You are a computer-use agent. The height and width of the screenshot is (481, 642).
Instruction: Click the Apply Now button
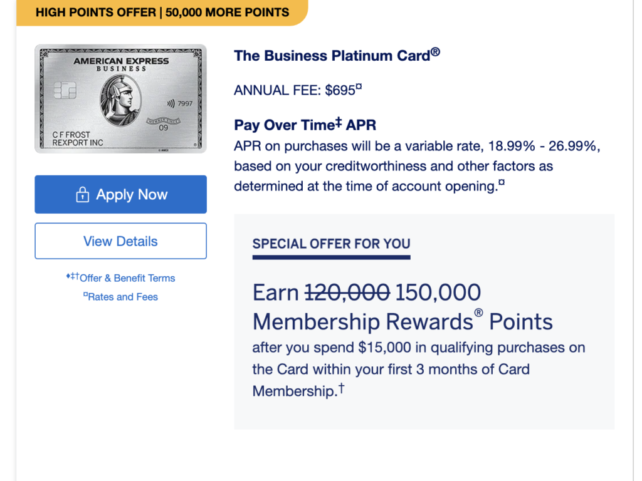coord(120,194)
